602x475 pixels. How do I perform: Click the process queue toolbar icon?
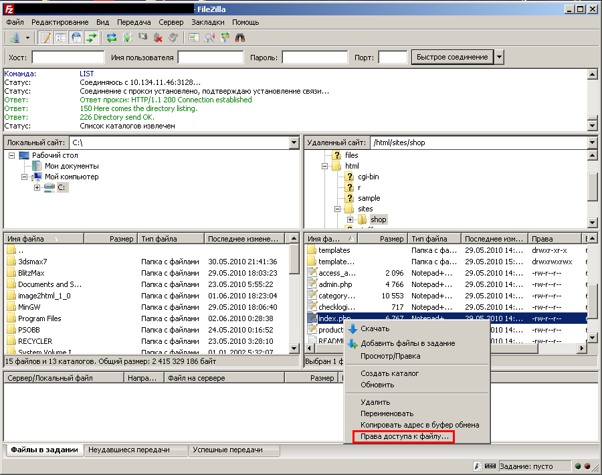click(127, 37)
